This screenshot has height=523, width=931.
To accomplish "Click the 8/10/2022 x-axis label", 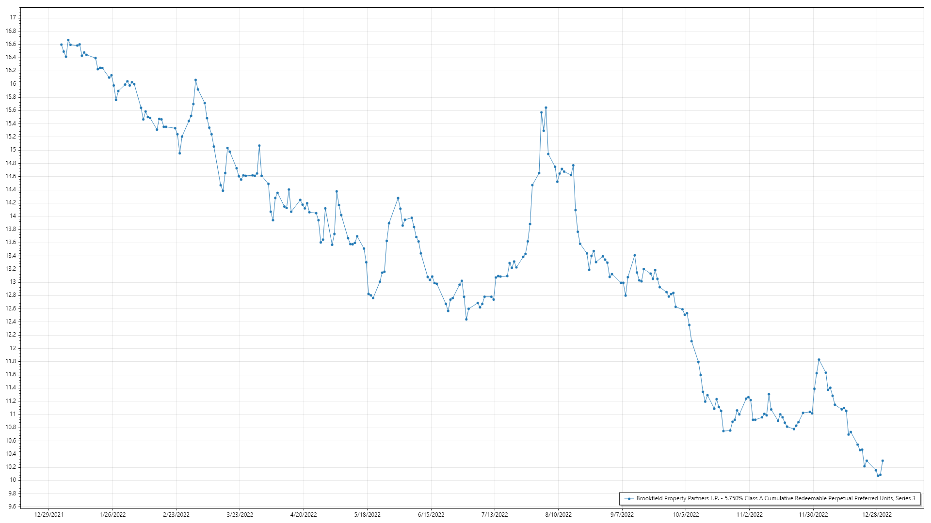I will pyautogui.click(x=558, y=514).
